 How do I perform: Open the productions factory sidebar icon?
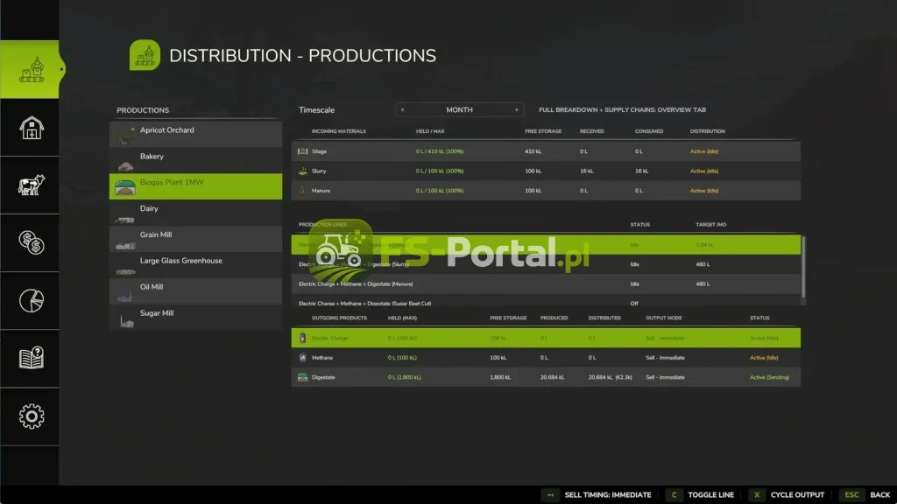pos(31,70)
